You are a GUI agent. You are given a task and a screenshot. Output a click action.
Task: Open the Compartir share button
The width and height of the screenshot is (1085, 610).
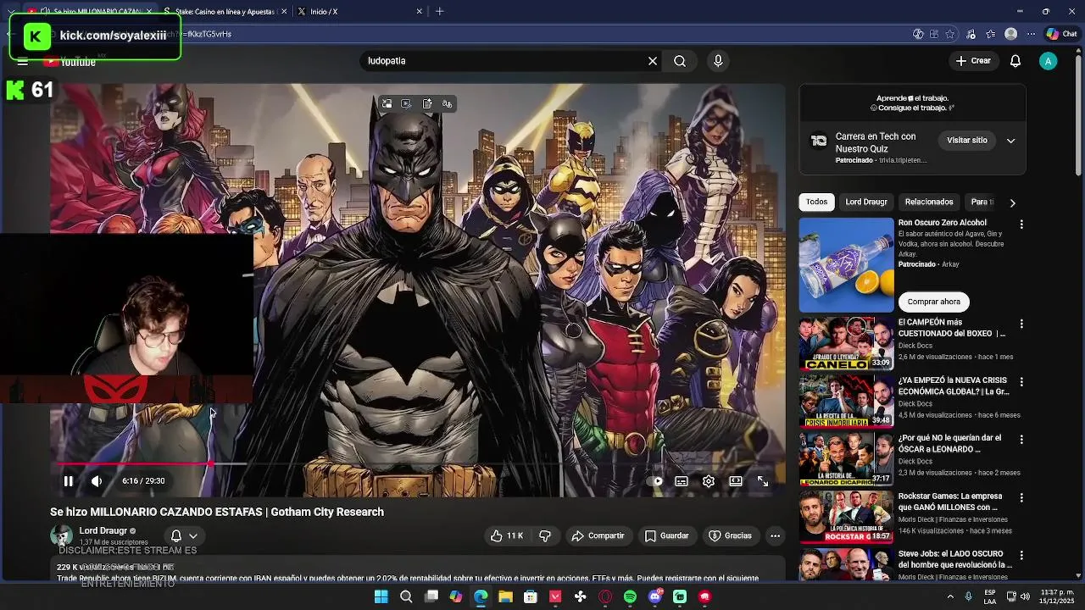[598, 535]
